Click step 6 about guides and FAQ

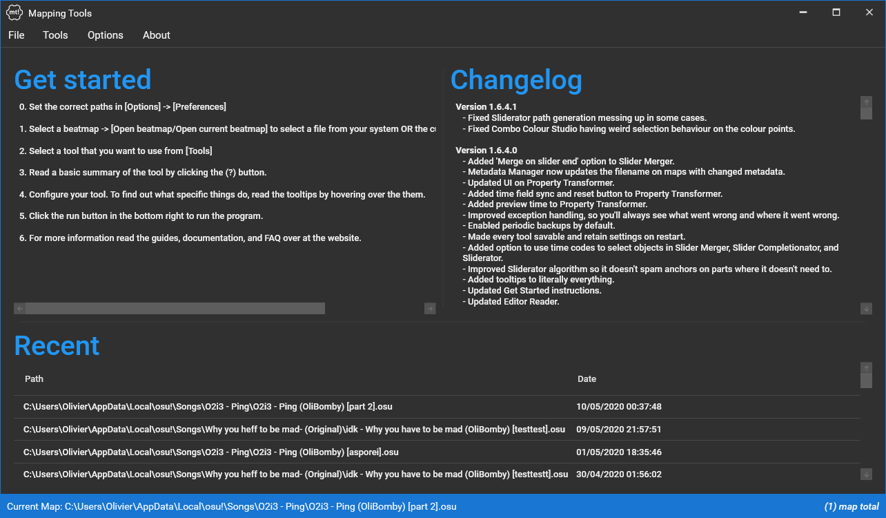[190, 238]
